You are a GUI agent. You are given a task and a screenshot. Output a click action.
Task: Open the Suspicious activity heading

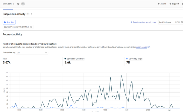click(14, 14)
